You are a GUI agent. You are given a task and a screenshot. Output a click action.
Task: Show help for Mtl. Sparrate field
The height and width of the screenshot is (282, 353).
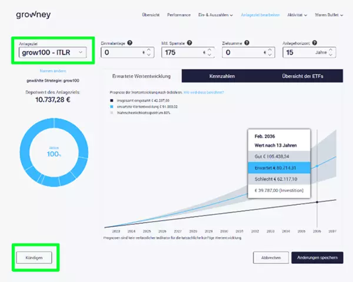click(x=189, y=43)
